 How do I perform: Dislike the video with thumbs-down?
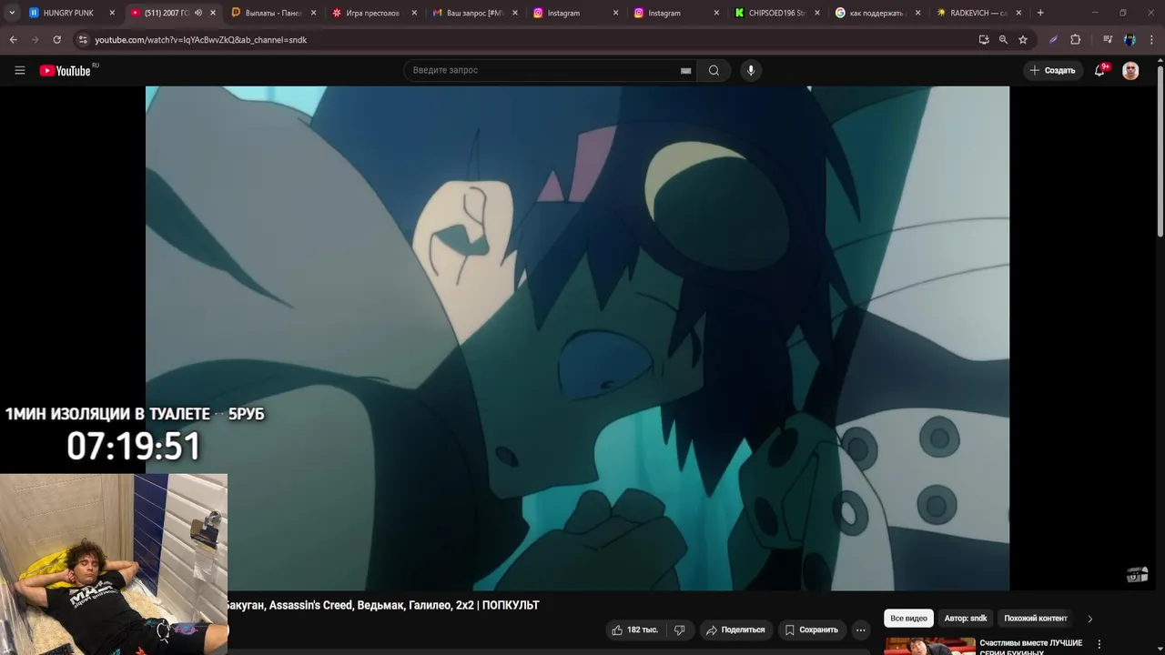tap(679, 630)
